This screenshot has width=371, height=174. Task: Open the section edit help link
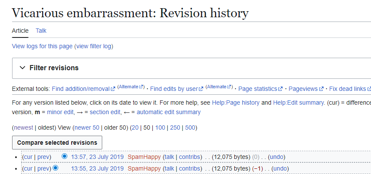pyautogui.click(x=105, y=112)
